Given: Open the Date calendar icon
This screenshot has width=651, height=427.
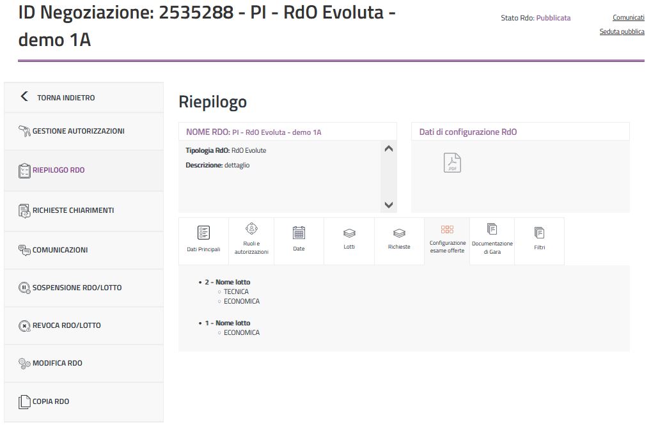Looking at the screenshot, I should pos(299,233).
